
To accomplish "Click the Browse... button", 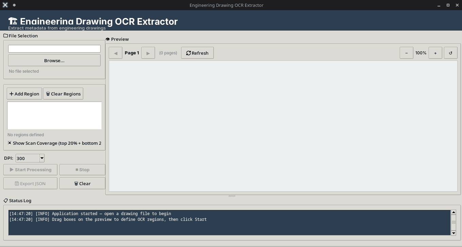I will click(54, 60).
